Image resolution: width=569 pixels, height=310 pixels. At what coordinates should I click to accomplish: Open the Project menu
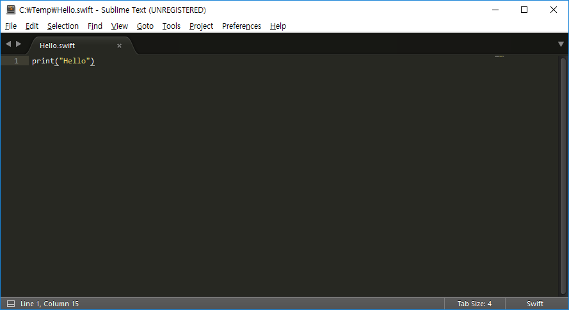[x=201, y=26]
